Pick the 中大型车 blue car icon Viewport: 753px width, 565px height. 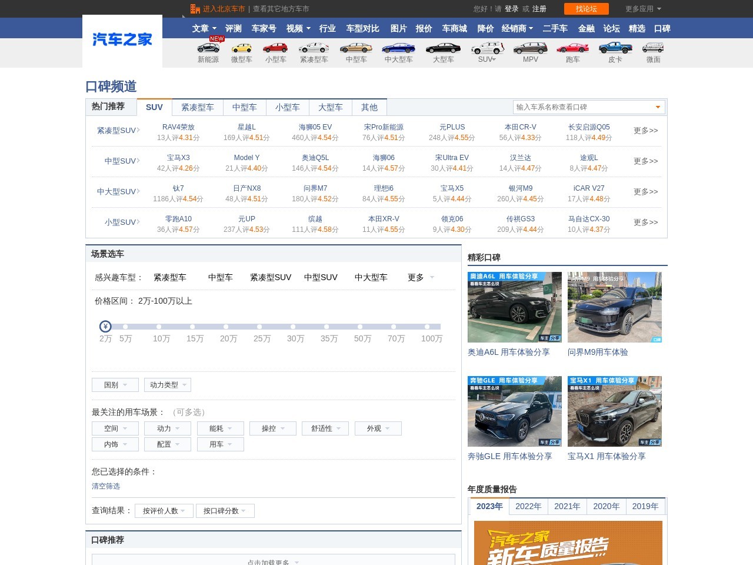[398, 48]
